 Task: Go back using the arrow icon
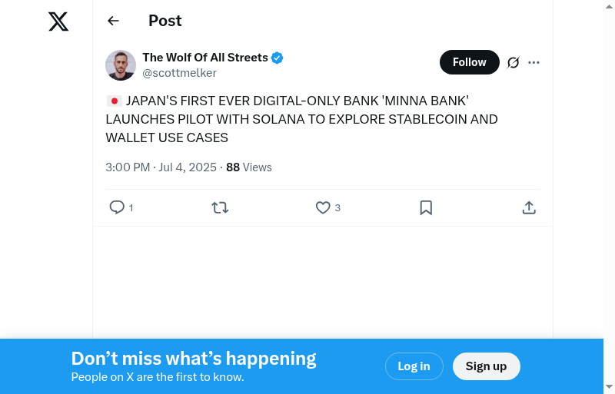pyautogui.click(x=114, y=21)
